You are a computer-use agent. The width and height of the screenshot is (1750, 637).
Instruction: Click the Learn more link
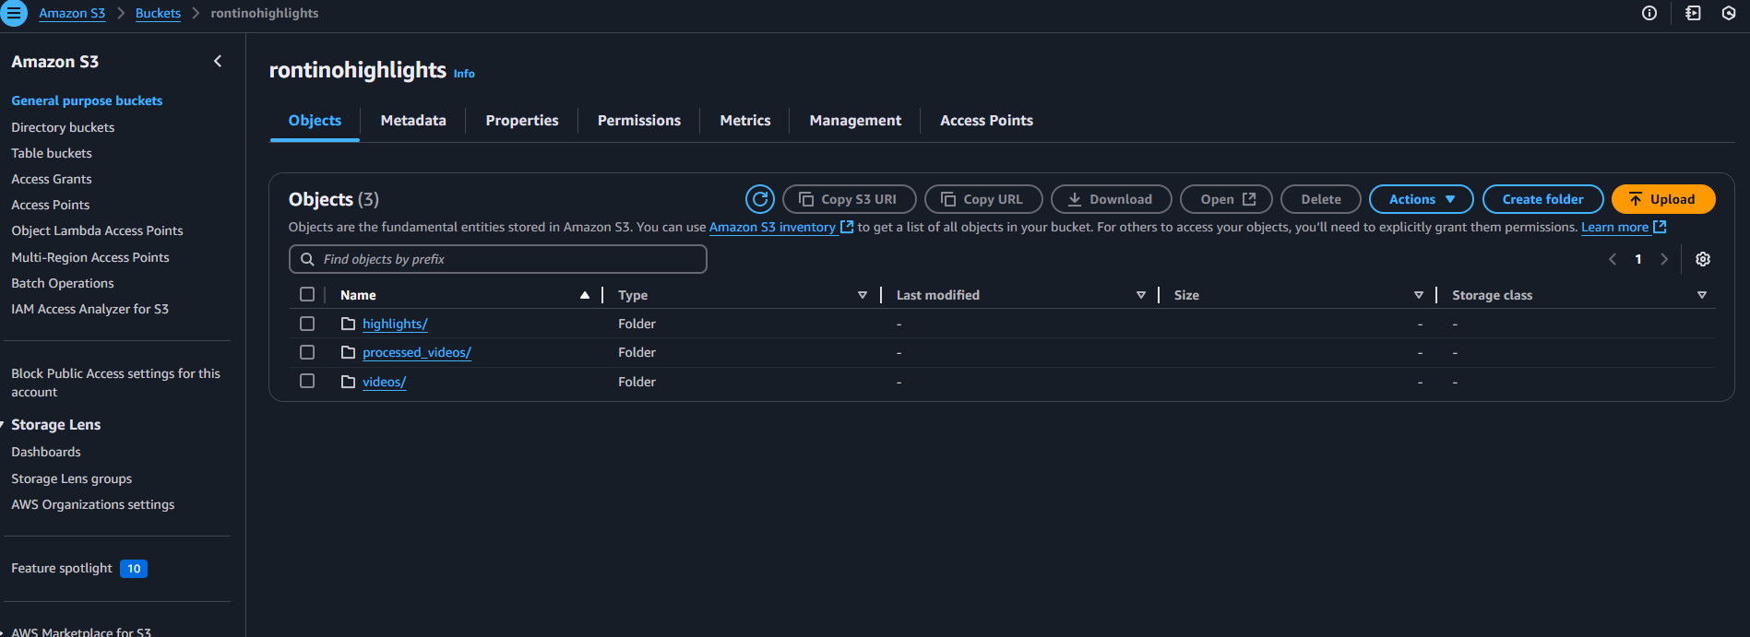(1623, 227)
